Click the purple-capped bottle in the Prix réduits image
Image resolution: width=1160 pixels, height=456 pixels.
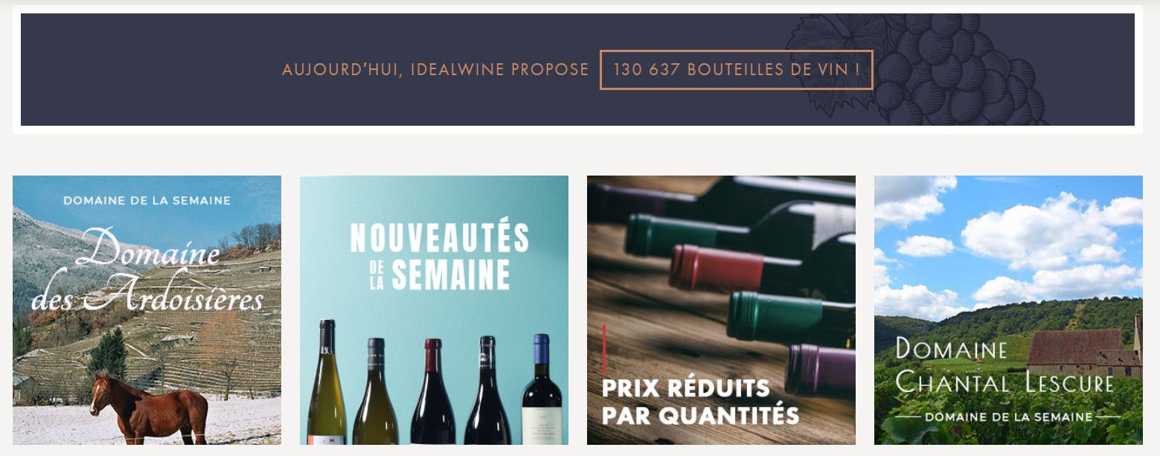819,370
